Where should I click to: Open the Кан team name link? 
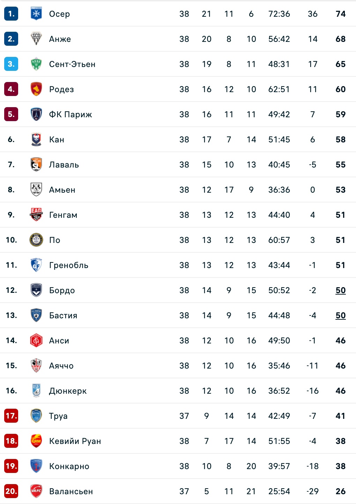(57, 140)
